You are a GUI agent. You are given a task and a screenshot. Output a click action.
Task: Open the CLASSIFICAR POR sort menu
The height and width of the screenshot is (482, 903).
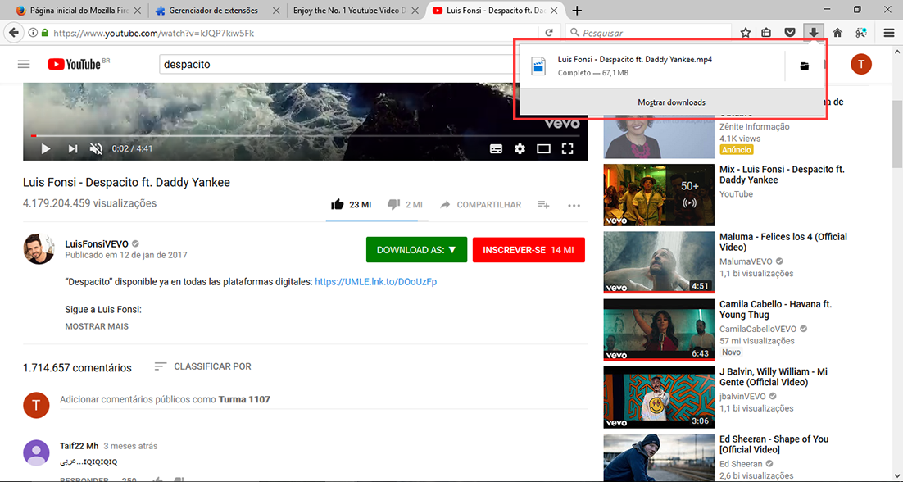pyautogui.click(x=202, y=366)
